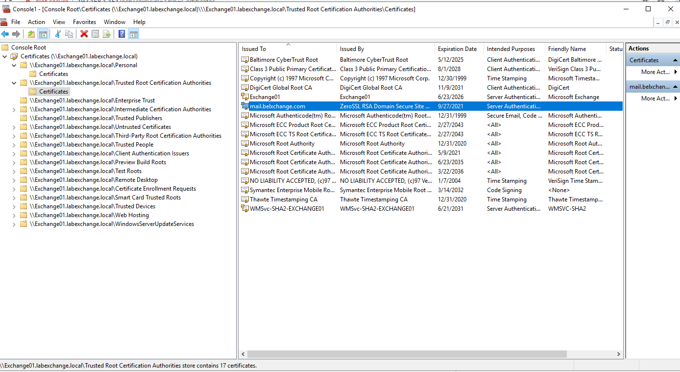
Task: Collapse the Certificates section in Actions pane
Action: click(676, 60)
